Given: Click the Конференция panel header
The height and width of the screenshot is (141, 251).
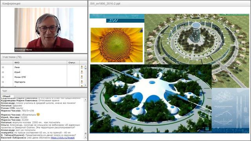Looking at the screenshot, I should click(44, 4).
